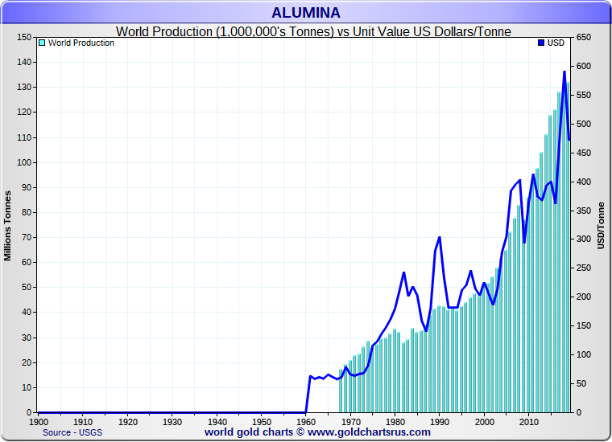The width and height of the screenshot is (612, 442).
Task: Click the Millions Tonnes axis title
Action: pos(8,225)
